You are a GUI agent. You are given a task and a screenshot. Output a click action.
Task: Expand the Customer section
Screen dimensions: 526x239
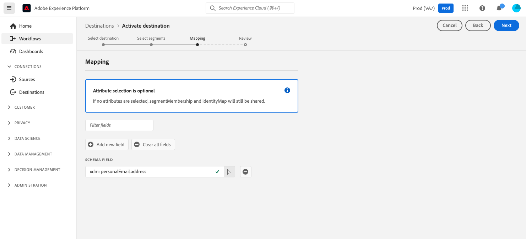pyautogui.click(x=9, y=107)
